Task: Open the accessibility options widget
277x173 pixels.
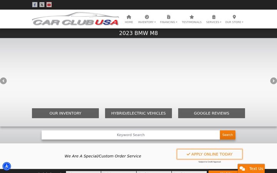Action: 7,166
